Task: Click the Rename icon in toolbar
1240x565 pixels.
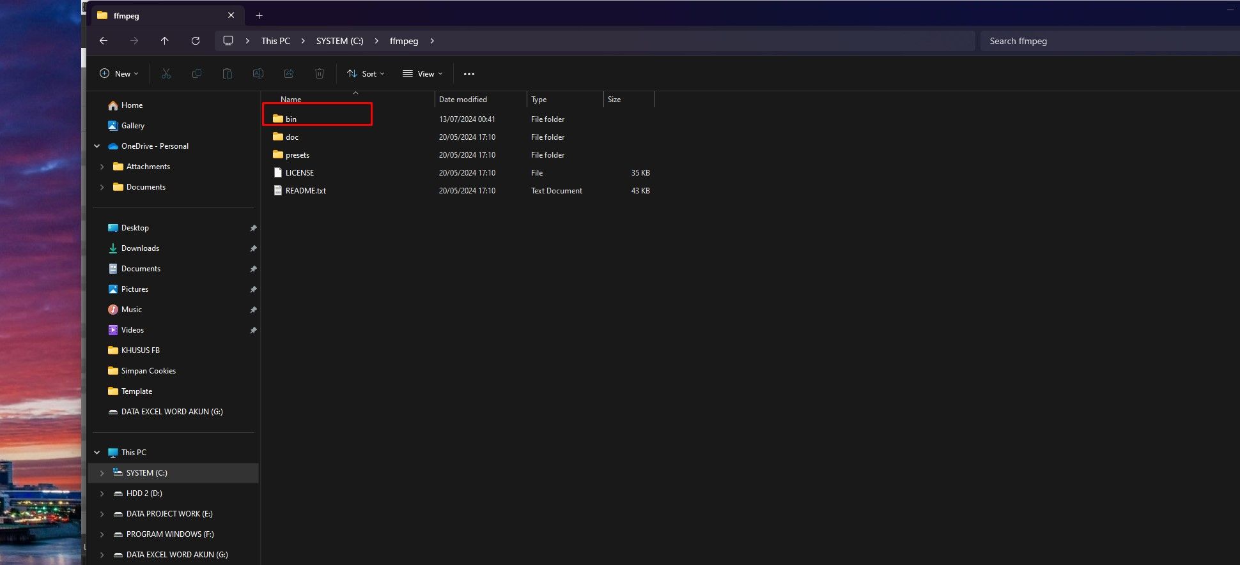Action: [258, 74]
